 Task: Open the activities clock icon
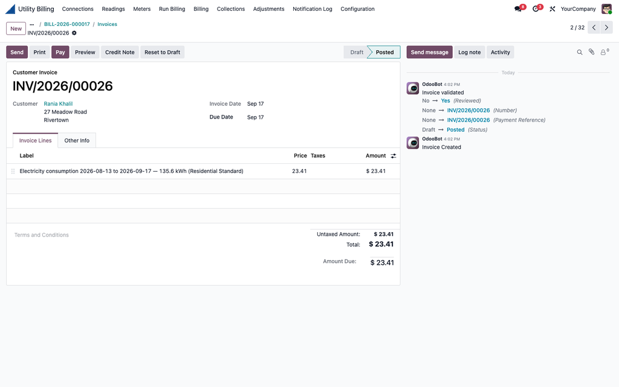pyautogui.click(x=536, y=8)
